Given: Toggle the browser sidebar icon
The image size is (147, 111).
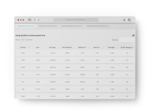Looking at the screenshot, I should (30, 20).
